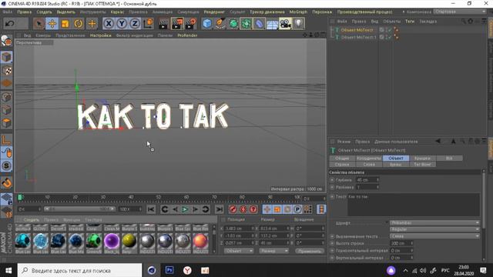The width and height of the screenshot is (493, 277).
Task: Open the Render Settings icon
Action: click(191, 24)
